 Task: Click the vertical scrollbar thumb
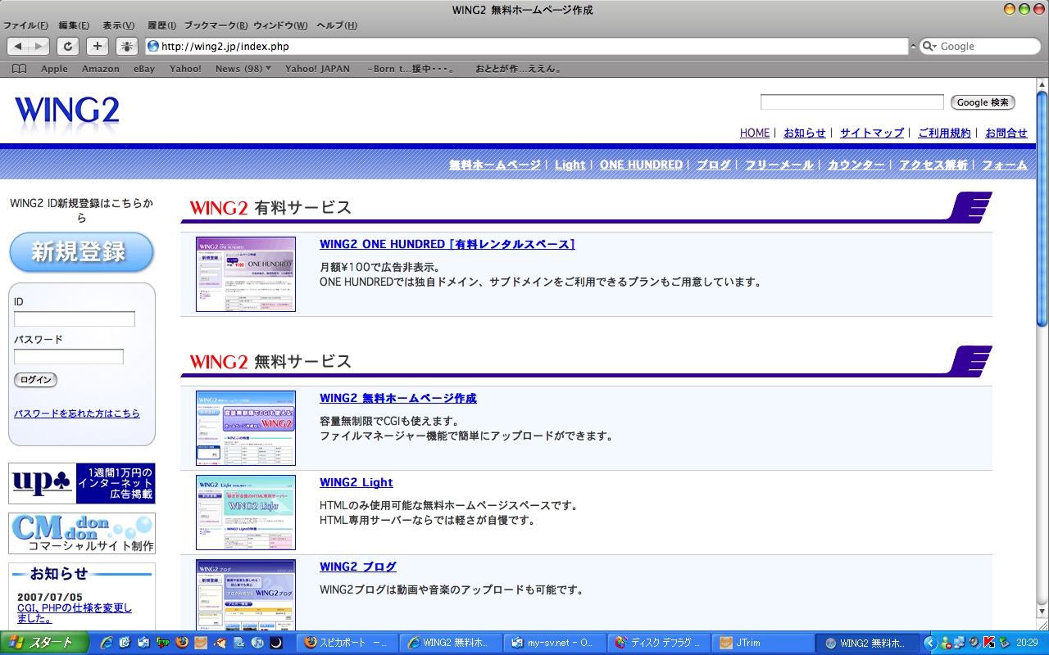pyautogui.click(x=1042, y=209)
